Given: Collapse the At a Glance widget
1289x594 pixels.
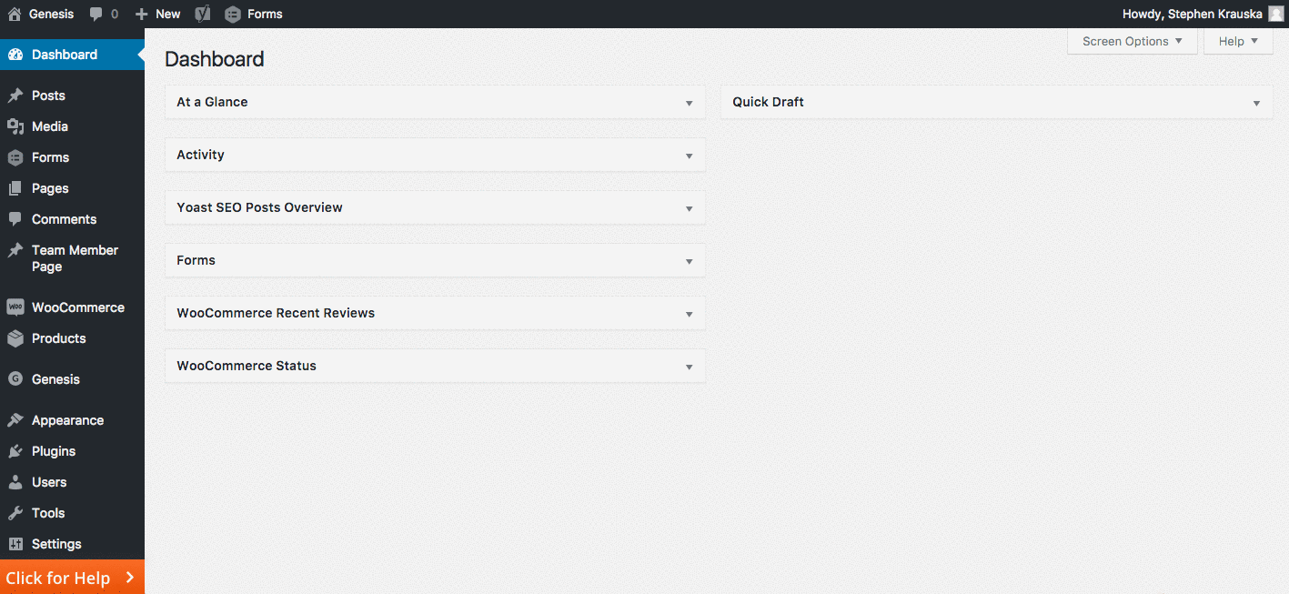Looking at the screenshot, I should point(690,102).
